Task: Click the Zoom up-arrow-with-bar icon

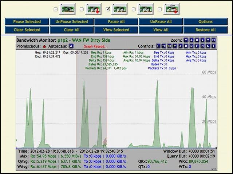Action: [202, 40]
